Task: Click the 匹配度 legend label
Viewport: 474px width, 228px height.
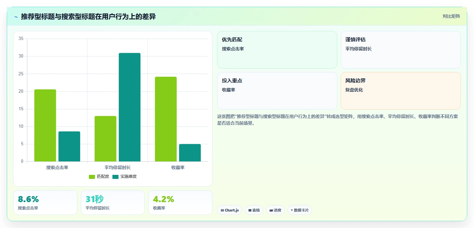Action: pyautogui.click(x=103, y=177)
